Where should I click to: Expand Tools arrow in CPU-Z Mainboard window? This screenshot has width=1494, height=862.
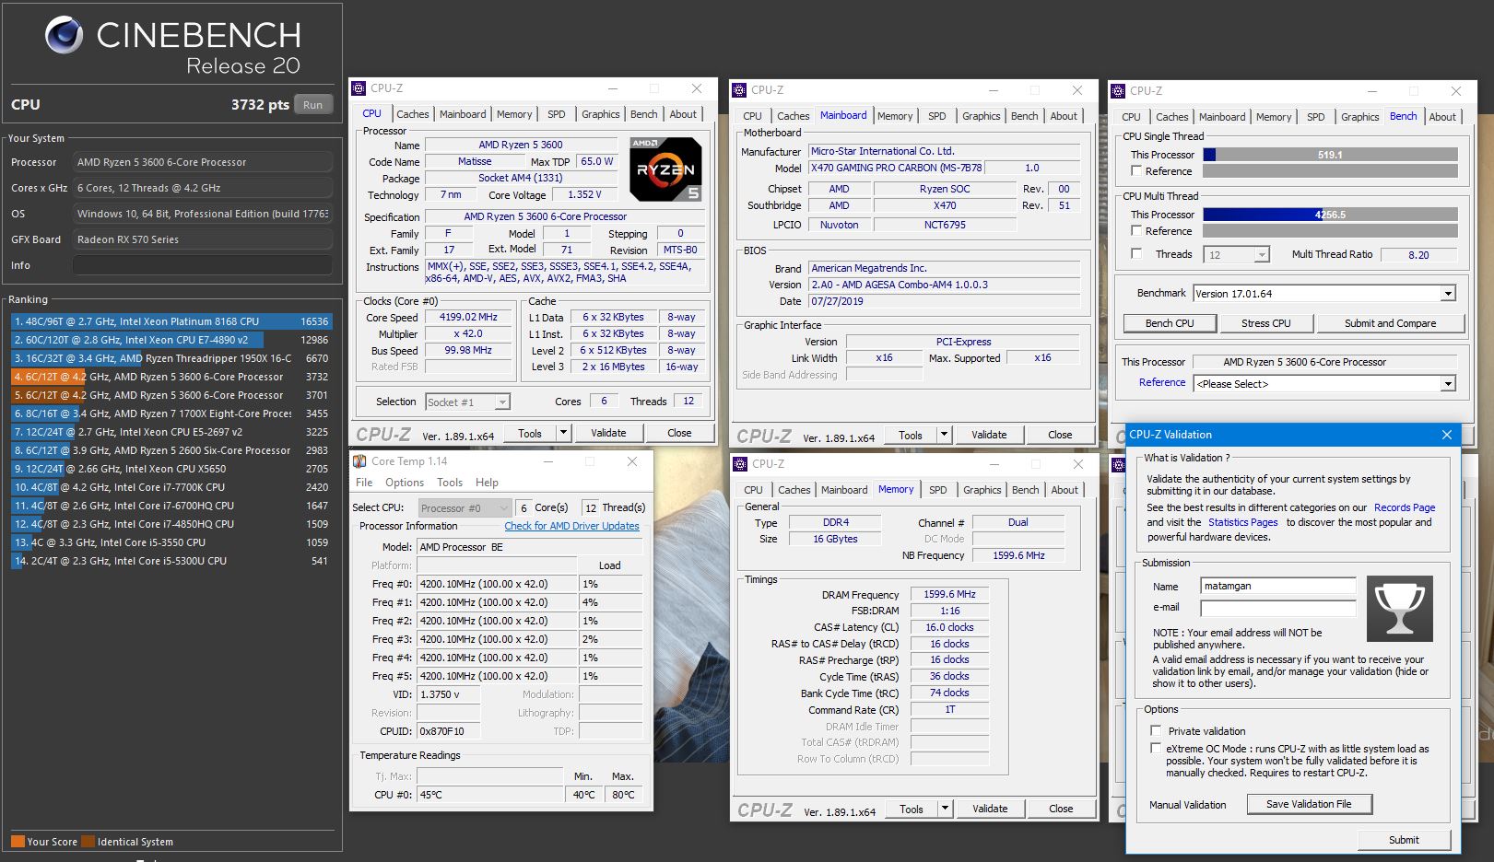pos(944,435)
